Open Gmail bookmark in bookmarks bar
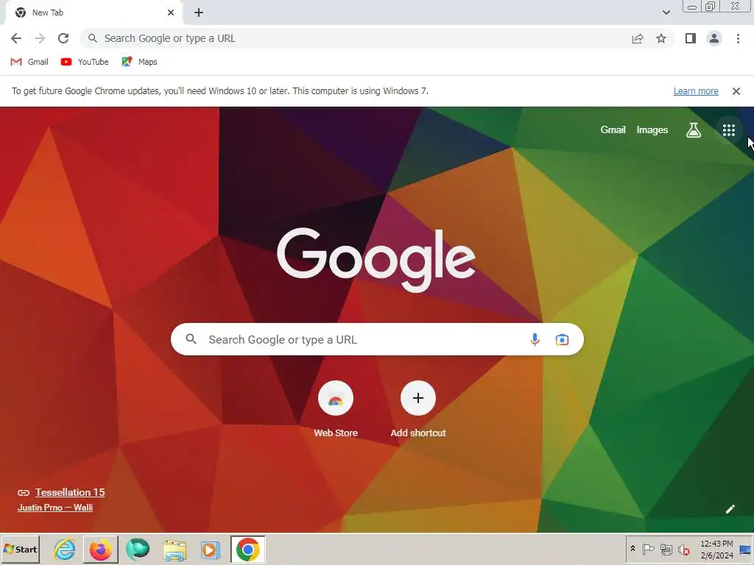 [29, 62]
